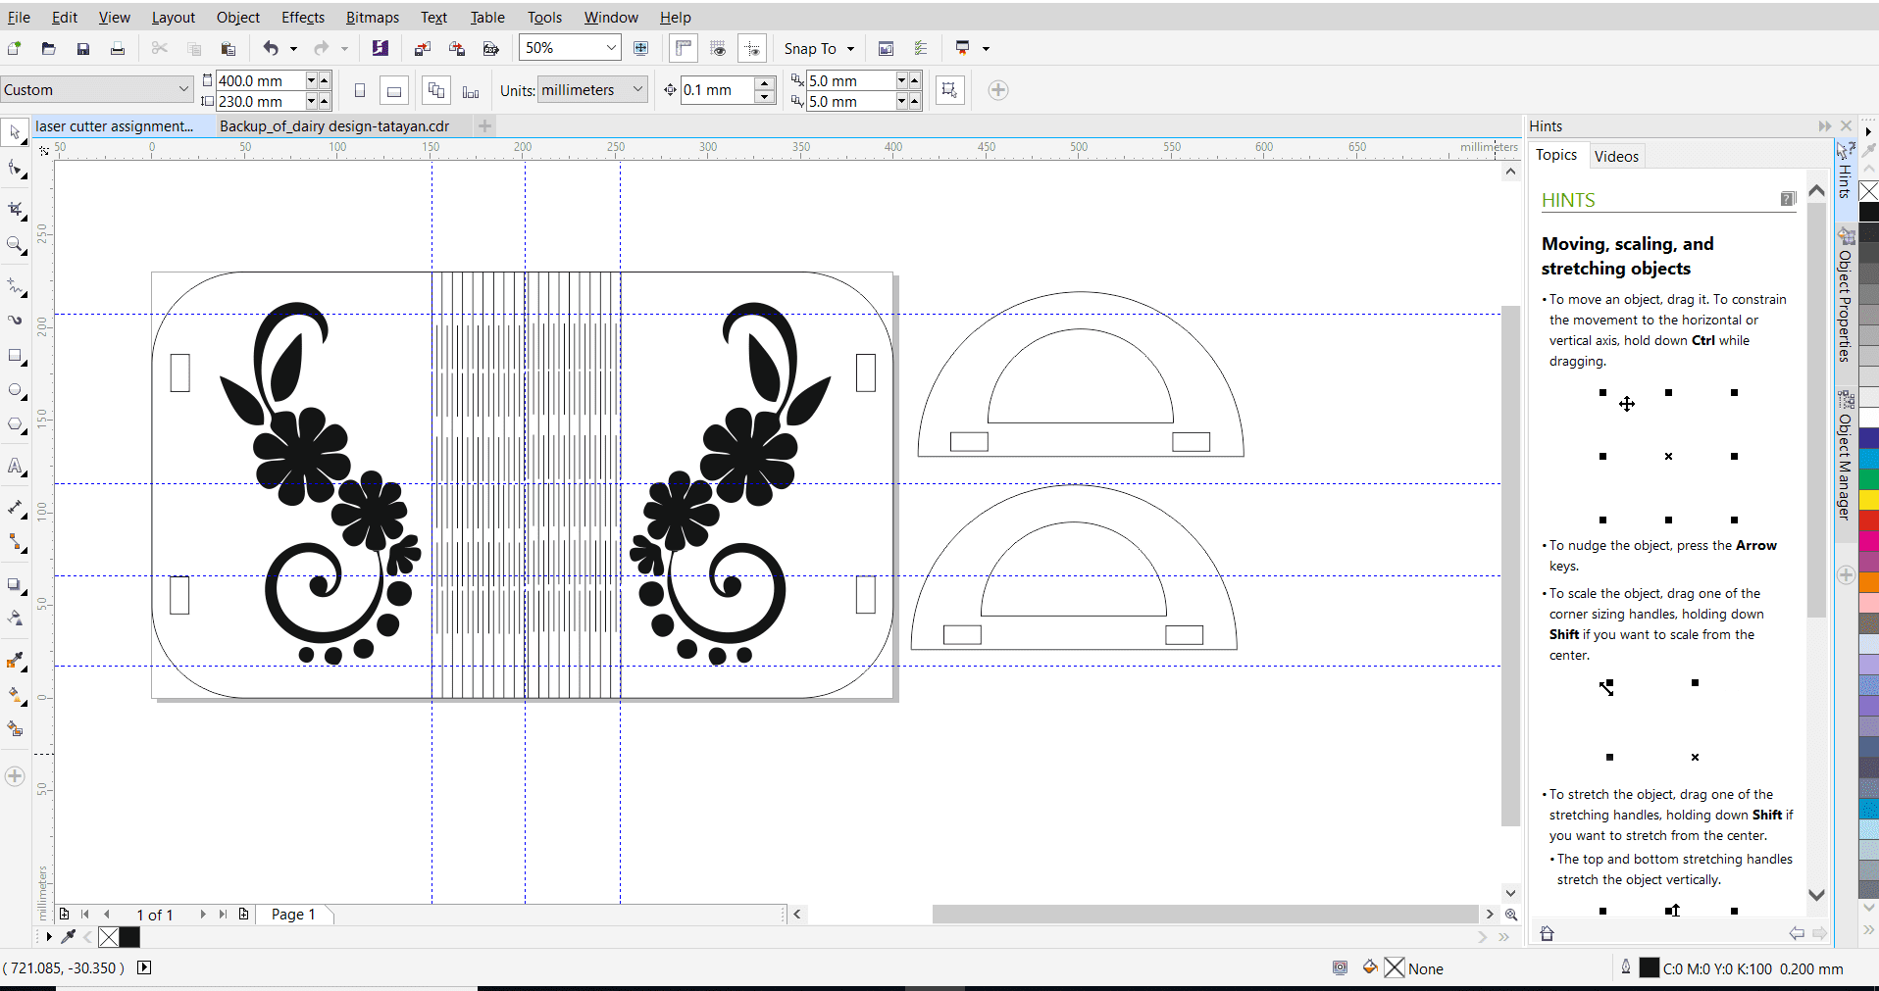The width and height of the screenshot is (1879, 991).
Task: Click the Undo arrow icon
Action: [x=271, y=48]
